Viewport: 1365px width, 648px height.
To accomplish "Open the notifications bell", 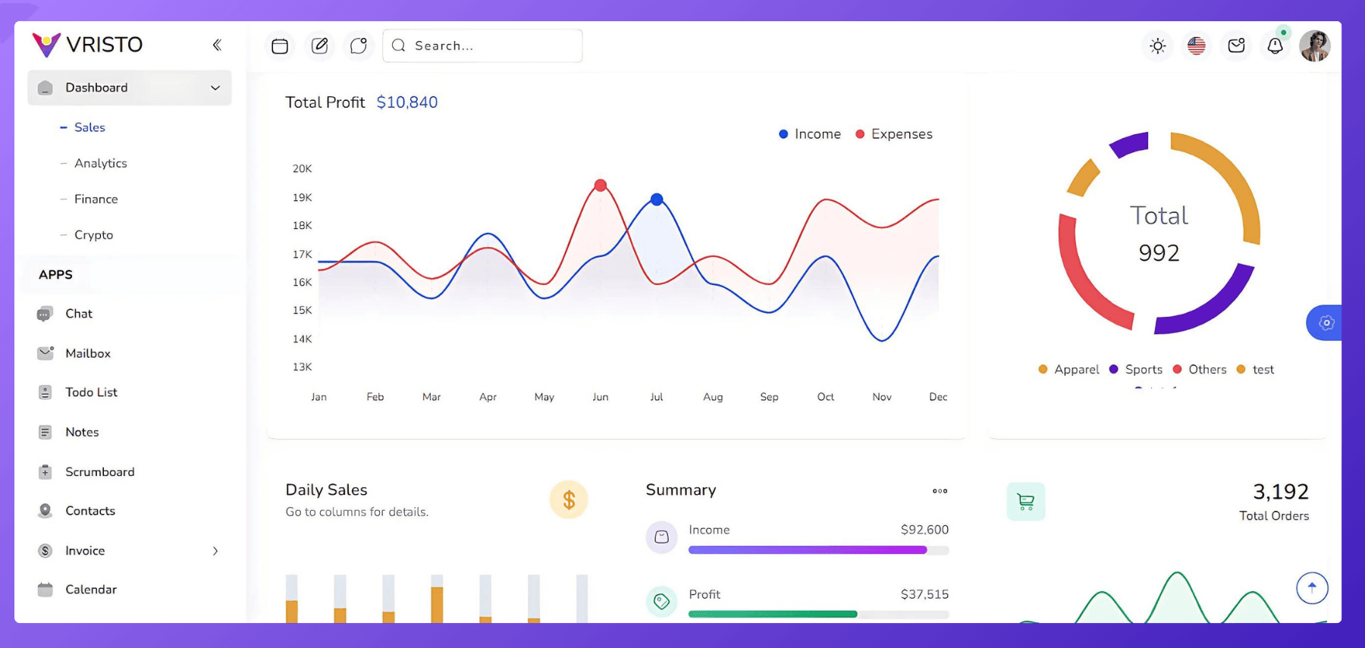I will [x=1276, y=46].
